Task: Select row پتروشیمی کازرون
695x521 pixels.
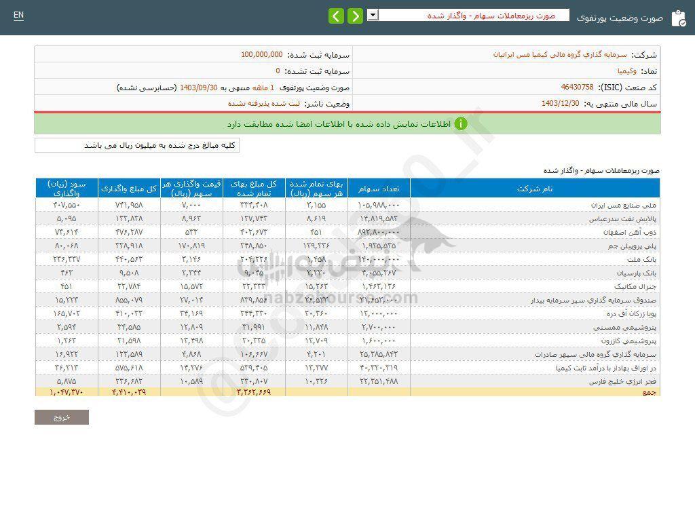Action: [347, 341]
